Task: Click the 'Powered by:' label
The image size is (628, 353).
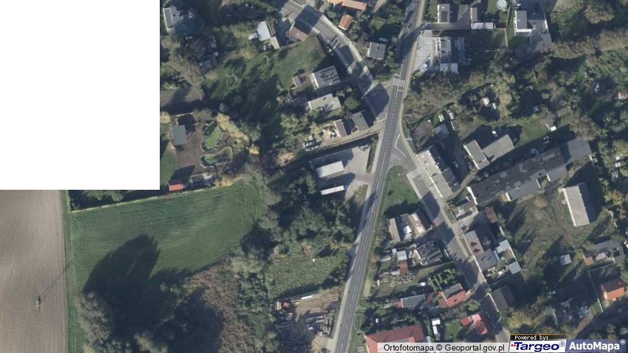Action: coord(531,338)
